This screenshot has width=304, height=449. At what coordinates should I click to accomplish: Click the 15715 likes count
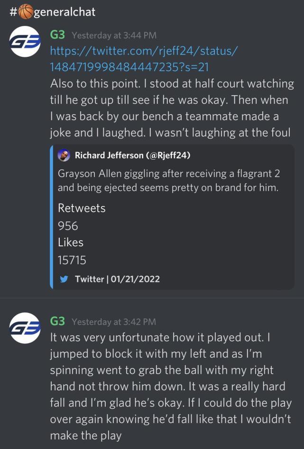pyautogui.click(x=72, y=260)
